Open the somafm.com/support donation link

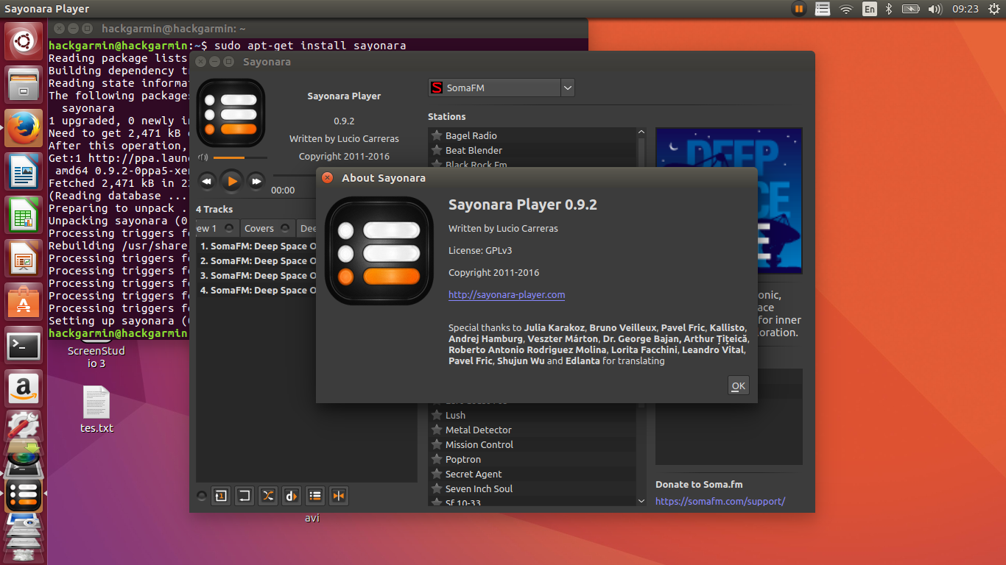[720, 501]
